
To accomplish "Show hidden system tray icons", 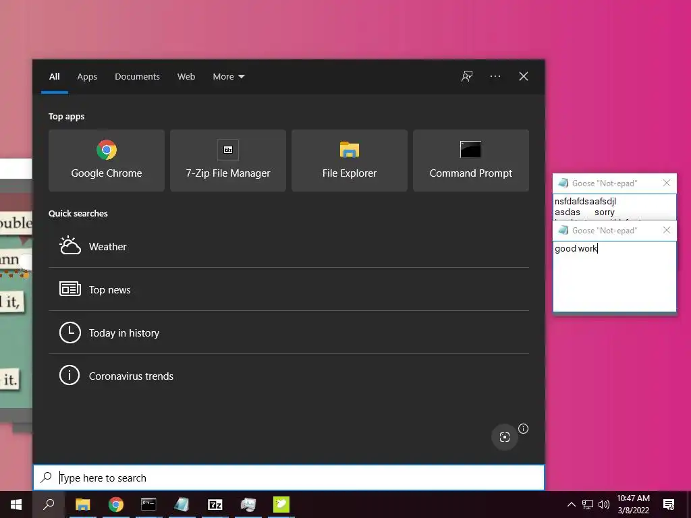I will 571,505.
